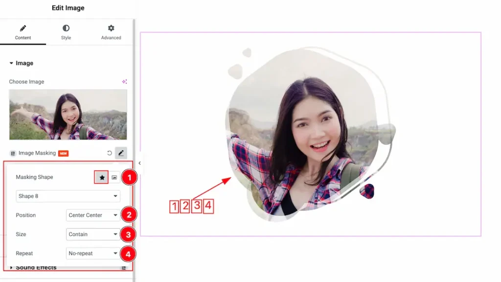The image size is (501, 282).
Task: Reset Image Masking with the undo icon
Action: pos(109,153)
